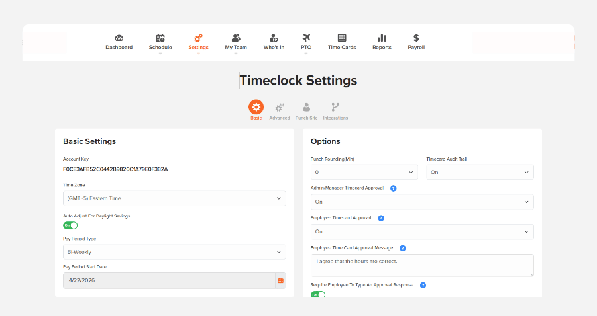Open the Timecard Audit Trail dropdown
Viewport: 597px width, 316px height.
[480, 172]
